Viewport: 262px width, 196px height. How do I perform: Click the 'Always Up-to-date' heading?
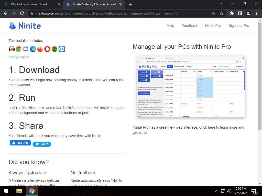pos(27,173)
